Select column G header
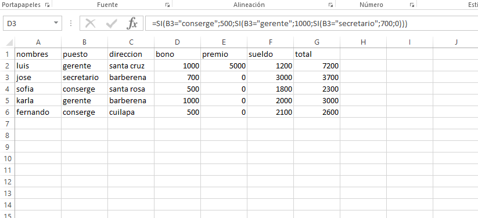This screenshot has width=478, height=218. [x=317, y=42]
